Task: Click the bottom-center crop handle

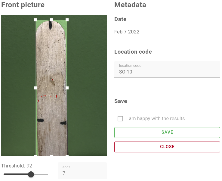Action: tap(51, 155)
